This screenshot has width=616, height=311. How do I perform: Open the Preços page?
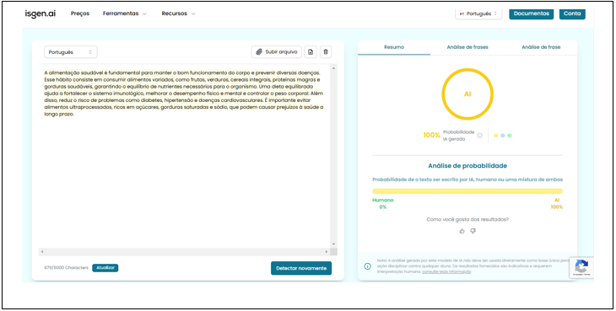pyautogui.click(x=80, y=13)
